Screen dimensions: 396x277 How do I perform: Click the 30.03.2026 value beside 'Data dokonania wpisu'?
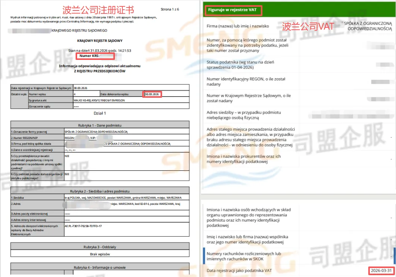click(x=152, y=94)
